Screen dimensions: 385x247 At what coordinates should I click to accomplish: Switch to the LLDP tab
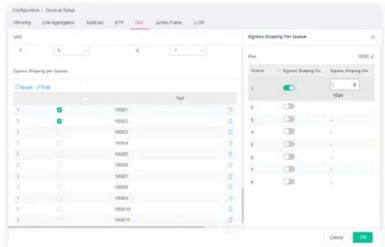point(199,23)
